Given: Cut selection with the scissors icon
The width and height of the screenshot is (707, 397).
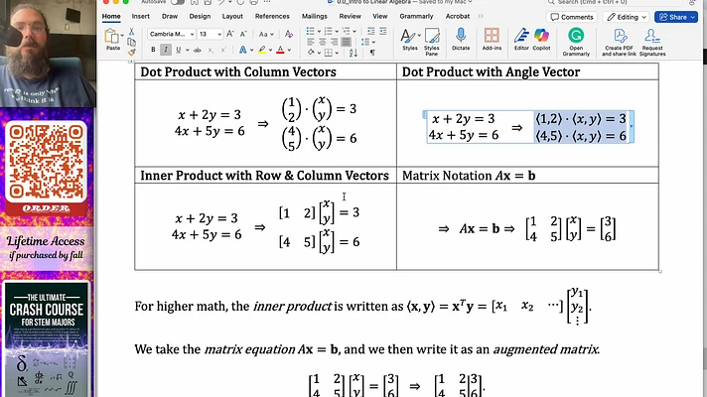Looking at the screenshot, I should pyautogui.click(x=131, y=32).
